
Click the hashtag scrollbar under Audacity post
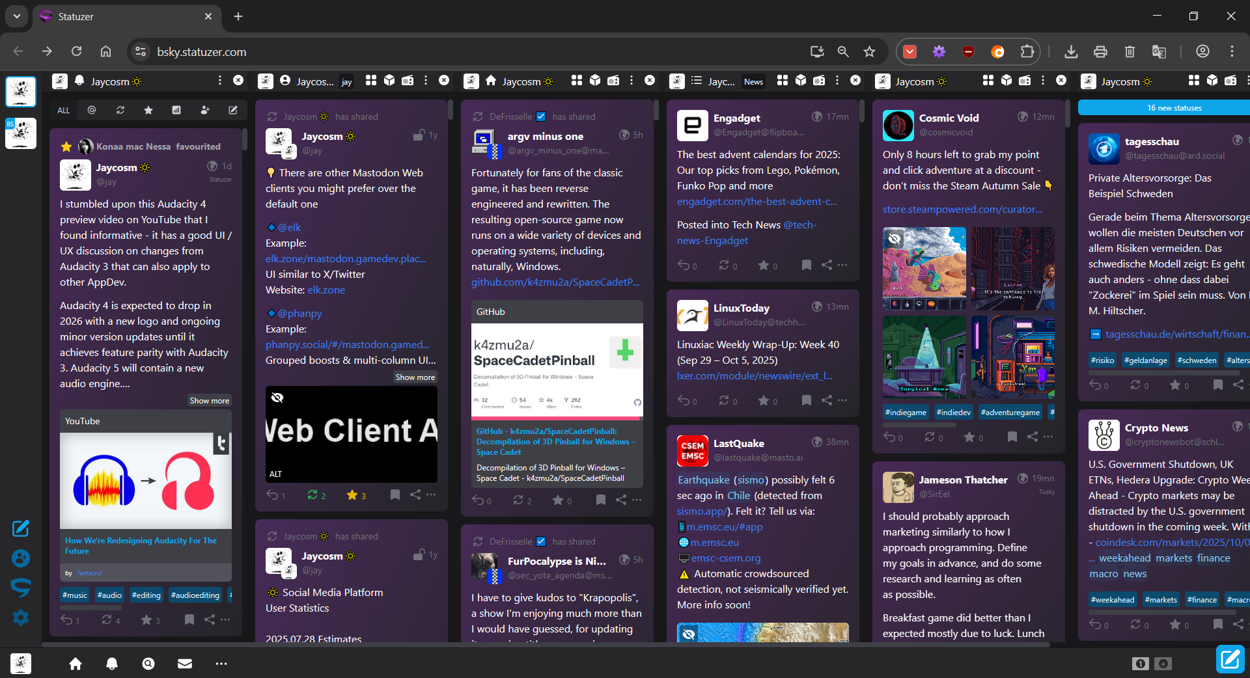tap(91, 608)
